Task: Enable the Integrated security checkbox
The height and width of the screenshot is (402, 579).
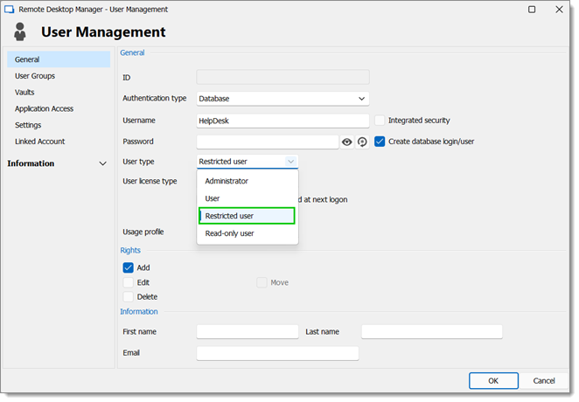Action: click(380, 121)
